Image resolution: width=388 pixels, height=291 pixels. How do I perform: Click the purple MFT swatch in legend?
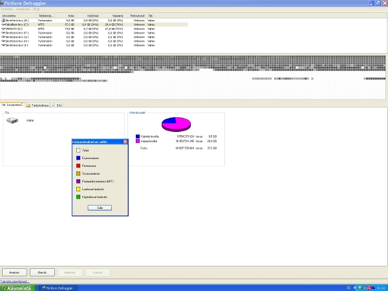(x=78, y=181)
